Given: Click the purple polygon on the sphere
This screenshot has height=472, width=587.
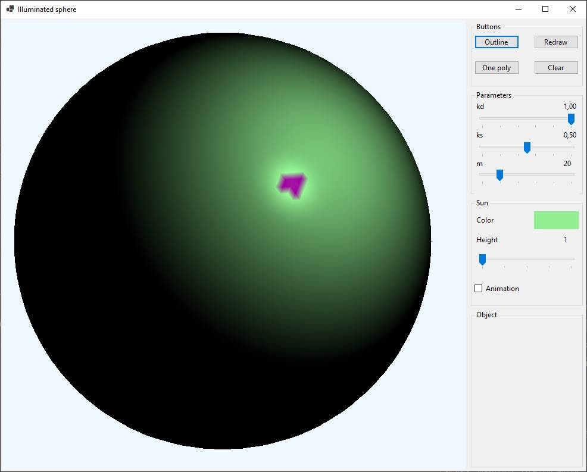Looking at the screenshot, I should click(293, 184).
